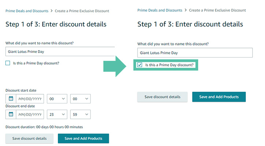Click Save and Add Products in left panel

(x=83, y=138)
